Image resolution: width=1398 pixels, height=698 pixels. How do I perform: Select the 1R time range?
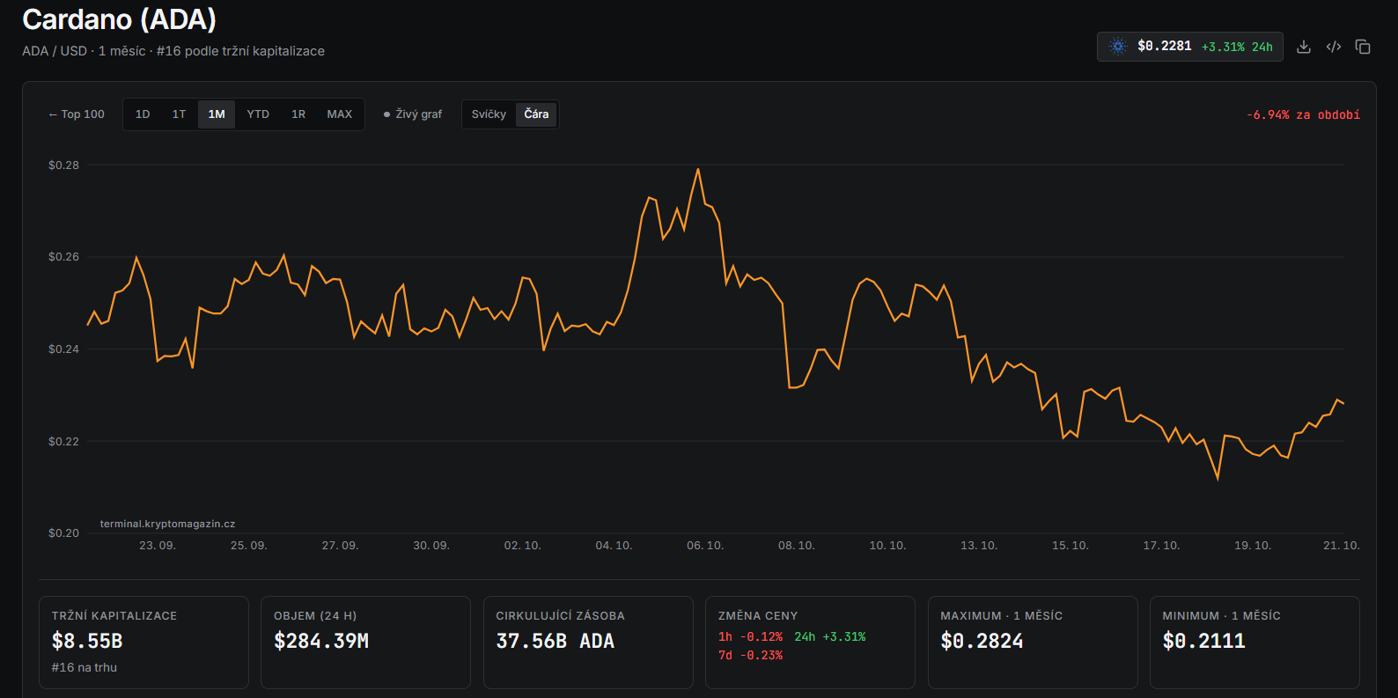point(298,114)
